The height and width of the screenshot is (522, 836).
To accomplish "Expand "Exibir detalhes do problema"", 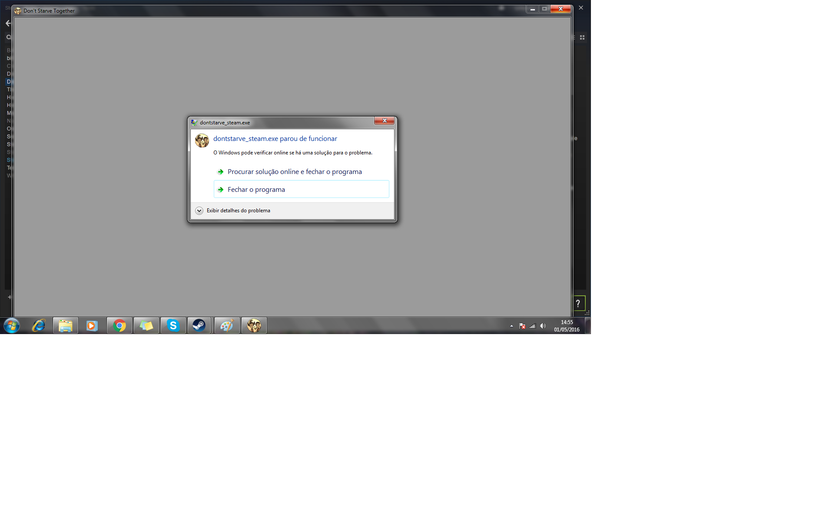I will [x=233, y=211].
